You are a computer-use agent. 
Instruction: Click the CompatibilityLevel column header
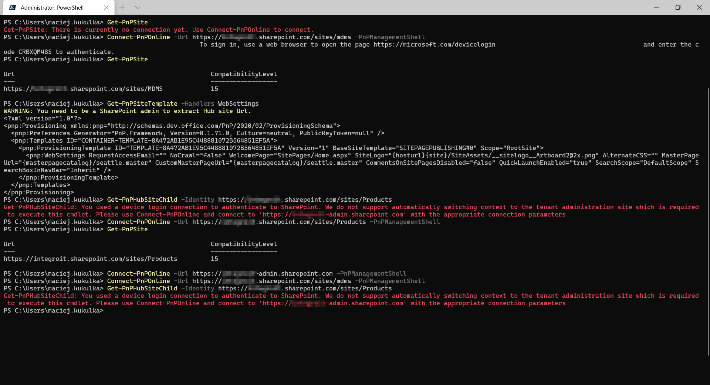(x=244, y=74)
